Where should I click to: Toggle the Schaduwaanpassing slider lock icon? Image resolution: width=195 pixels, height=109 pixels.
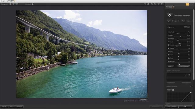tap(168, 45)
